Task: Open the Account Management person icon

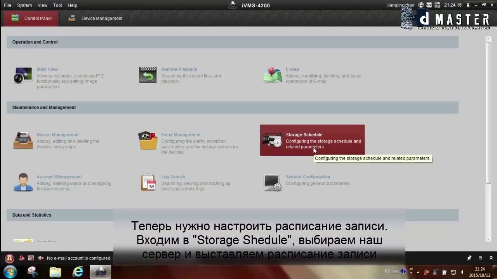Action: 23,182
